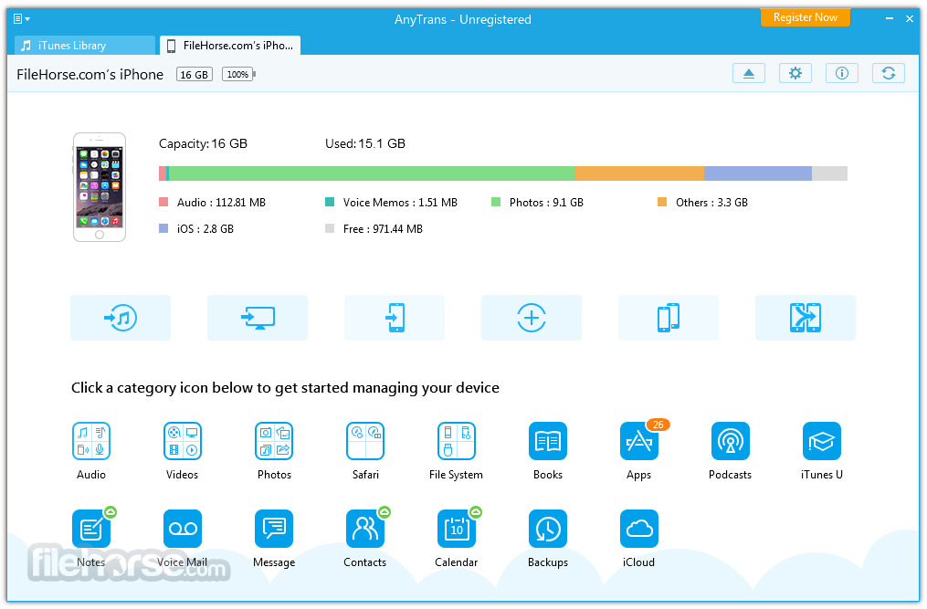Open the Voice Mail category
Viewport: 927px width, 609px height.
(182, 529)
